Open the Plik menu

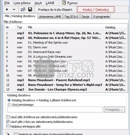[x=7, y=3]
